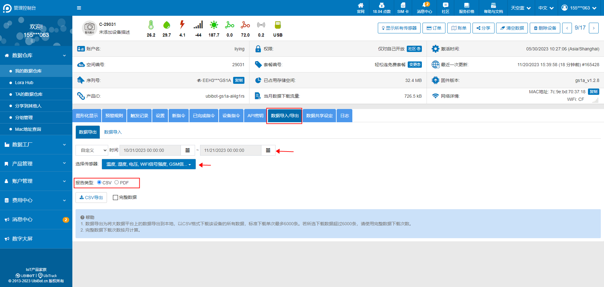
Task: Open 数字大屏 in sidebar
Action: [x=36, y=239]
